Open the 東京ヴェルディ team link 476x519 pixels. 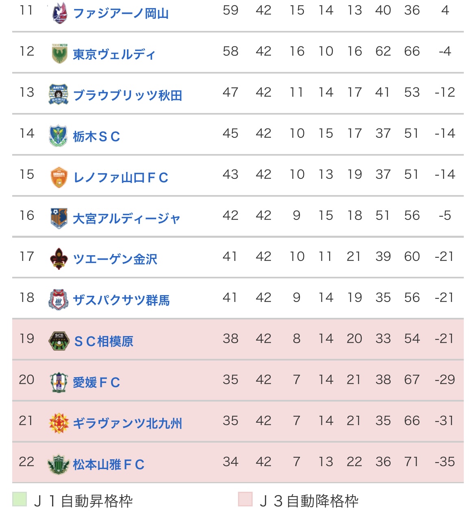tap(114, 54)
